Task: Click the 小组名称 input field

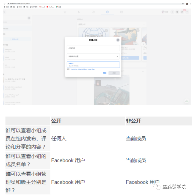Action: (x=93, y=48)
